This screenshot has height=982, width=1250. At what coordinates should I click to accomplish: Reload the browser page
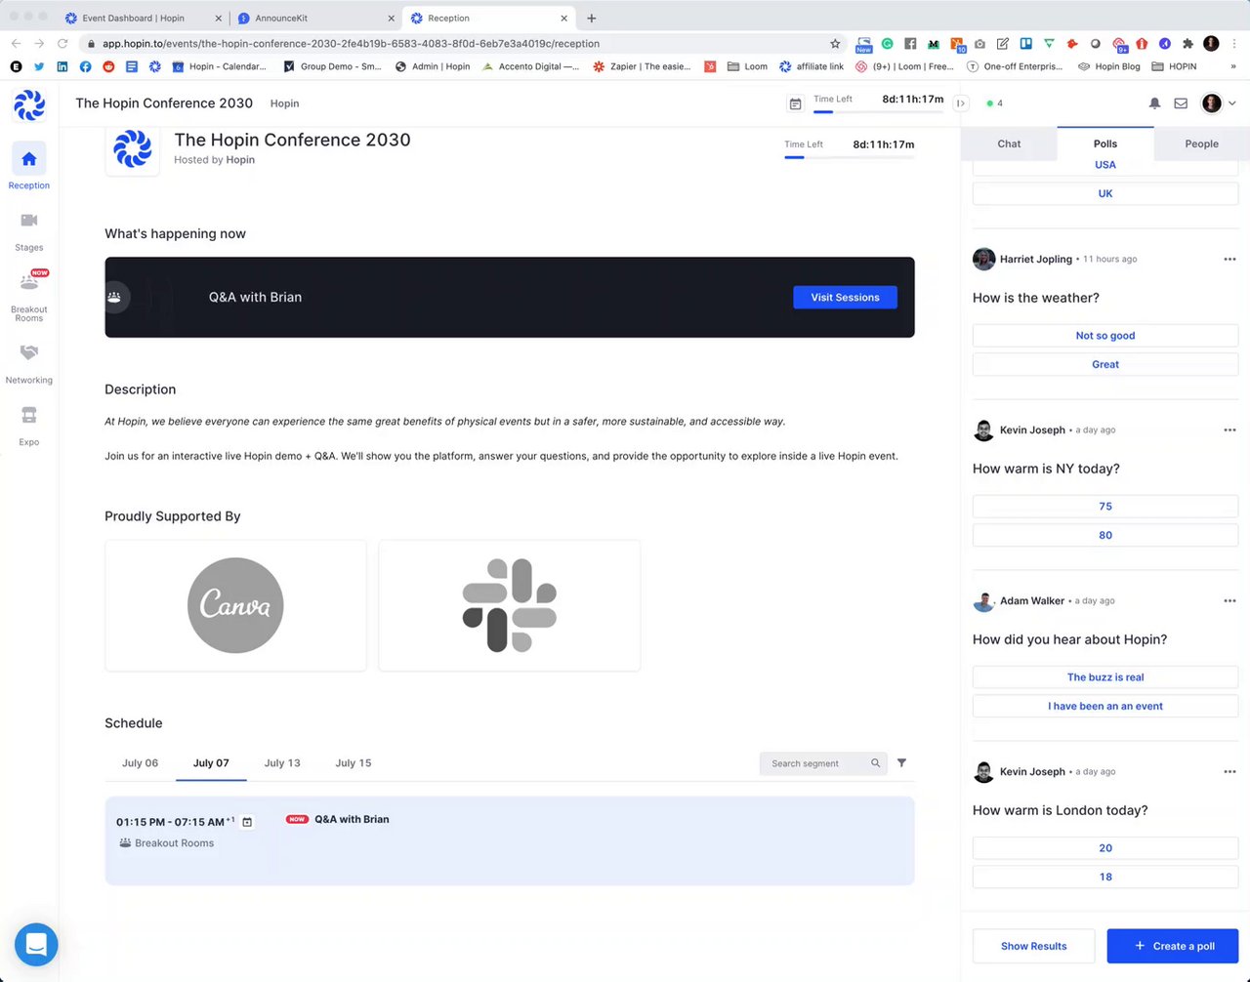pyautogui.click(x=62, y=43)
